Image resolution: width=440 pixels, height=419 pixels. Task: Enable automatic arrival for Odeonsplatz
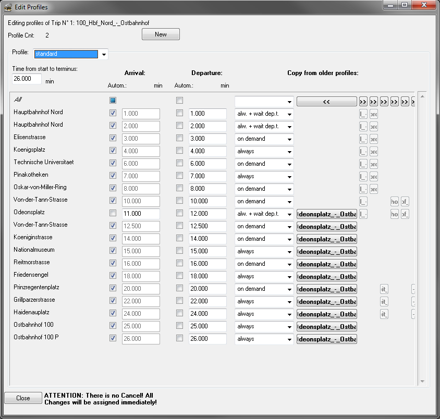(x=113, y=214)
